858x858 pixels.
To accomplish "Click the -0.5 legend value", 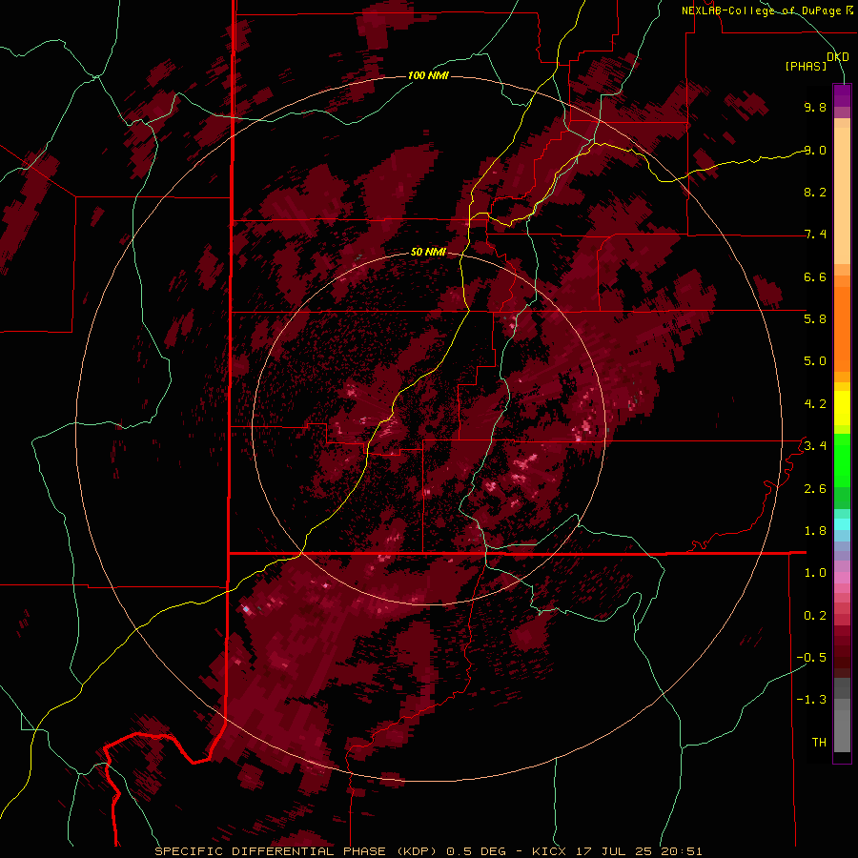I will 811,658.
